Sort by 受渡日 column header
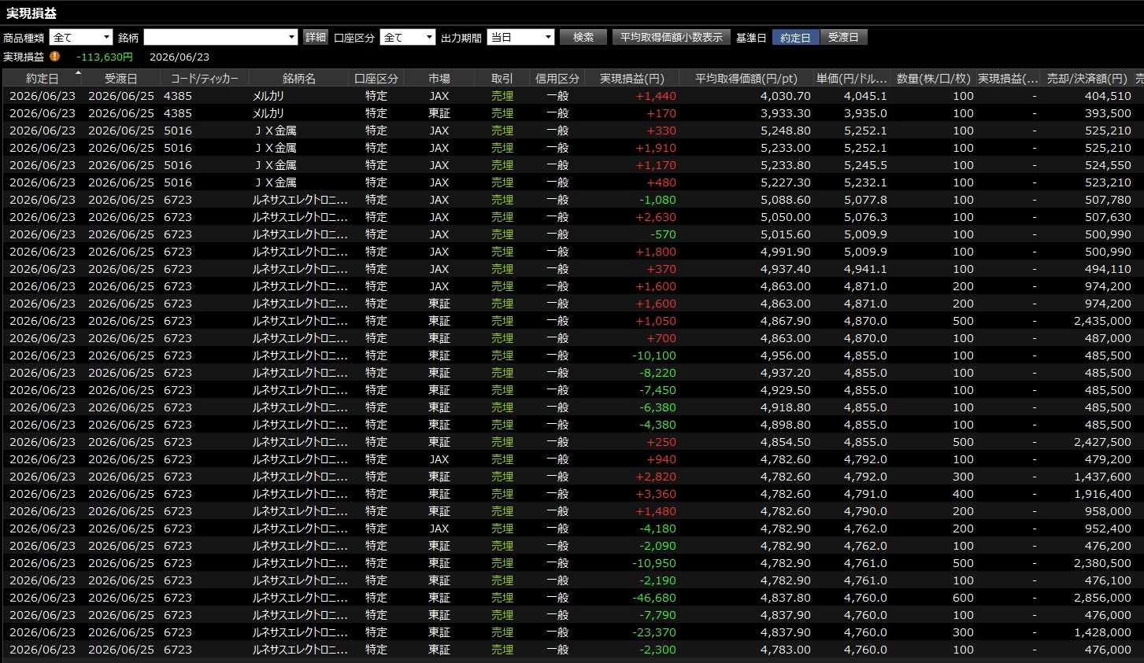The height and width of the screenshot is (663, 1144). point(121,79)
